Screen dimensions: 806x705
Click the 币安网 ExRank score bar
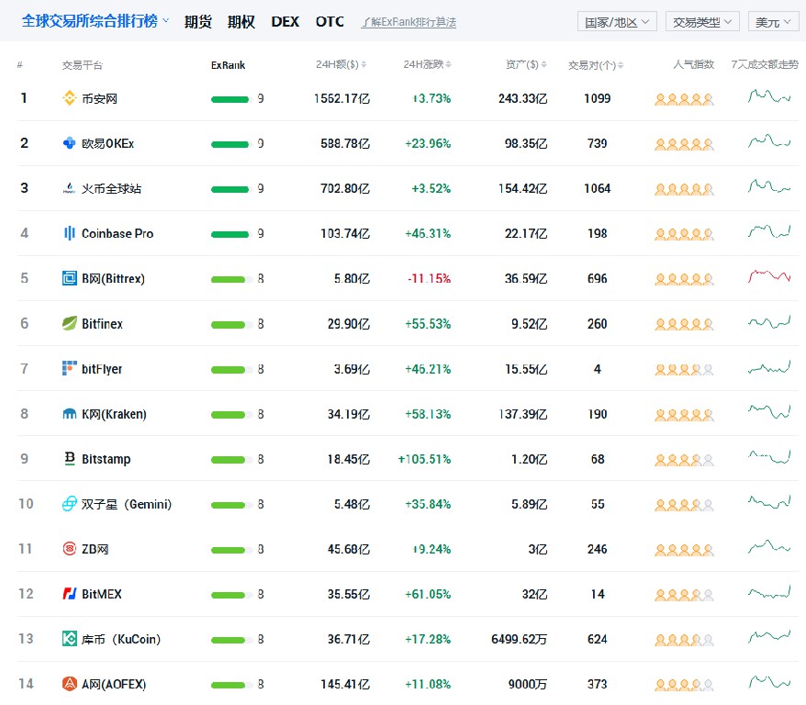point(231,98)
